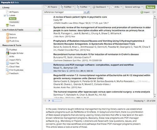Open the Find Duplicates tool

point(16,70)
